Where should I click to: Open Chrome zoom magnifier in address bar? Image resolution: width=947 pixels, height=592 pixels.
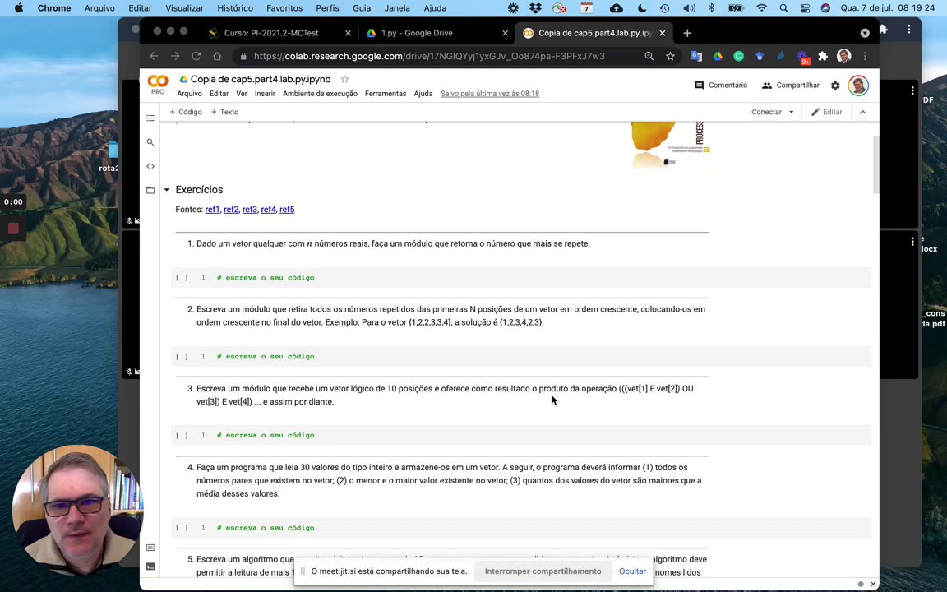[649, 56]
